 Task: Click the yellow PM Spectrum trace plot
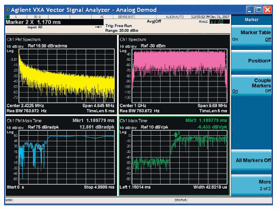[x=66, y=75]
